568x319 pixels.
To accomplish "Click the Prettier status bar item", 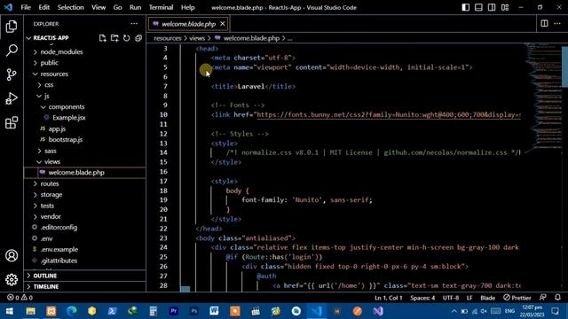I will point(517,298).
